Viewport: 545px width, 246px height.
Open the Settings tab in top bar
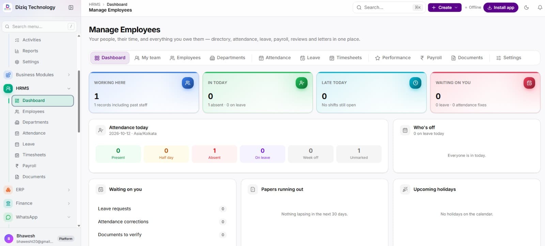point(509,58)
